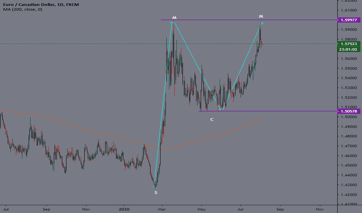Click the current price label 1.57523
Screen dimensions: 362x213
pyautogui.click(x=349, y=44)
